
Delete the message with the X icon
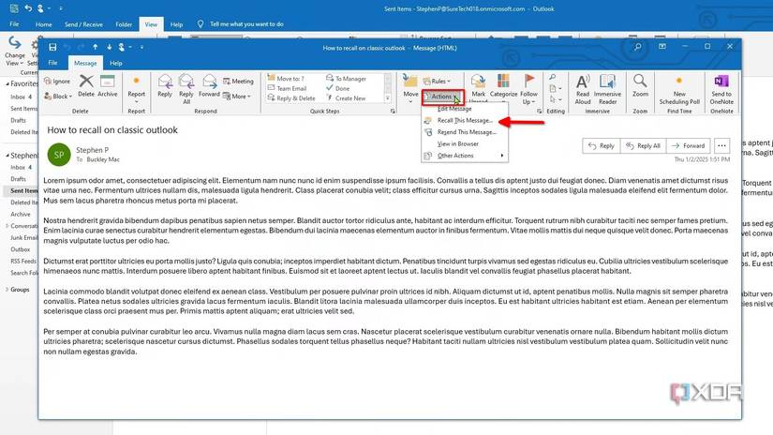[86, 85]
